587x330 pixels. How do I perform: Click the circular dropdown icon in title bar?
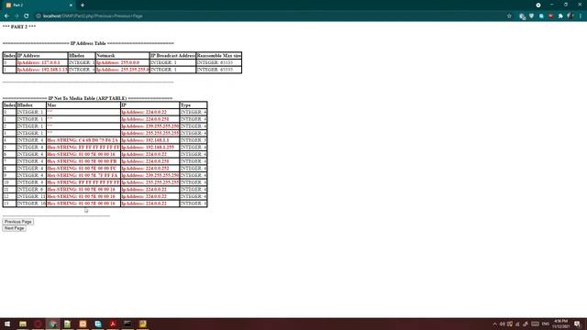pos(538,5)
